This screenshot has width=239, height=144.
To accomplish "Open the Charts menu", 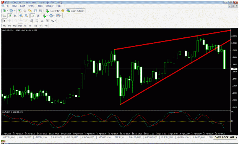I will pyautogui.click(x=31, y=6).
